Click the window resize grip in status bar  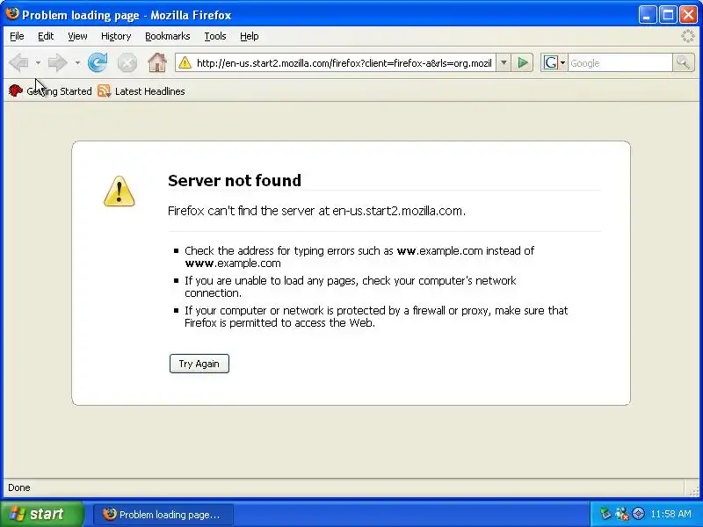pos(694,490)
